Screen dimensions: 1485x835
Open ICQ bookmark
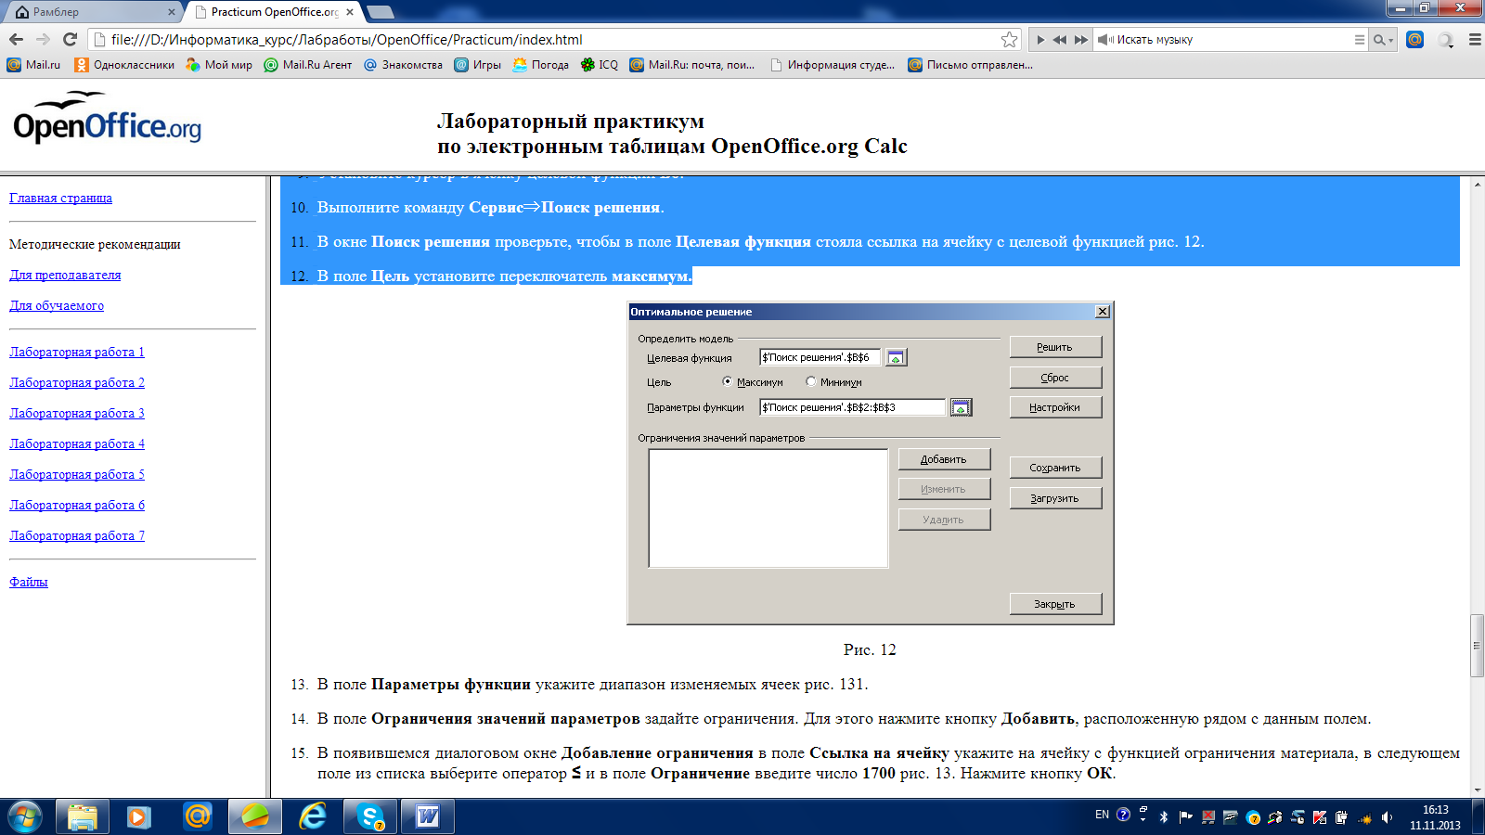point(600,65)
